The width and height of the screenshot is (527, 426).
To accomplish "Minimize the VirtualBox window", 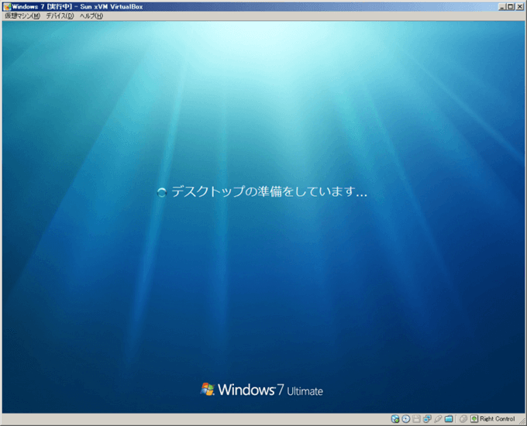I will coord(502,5).
